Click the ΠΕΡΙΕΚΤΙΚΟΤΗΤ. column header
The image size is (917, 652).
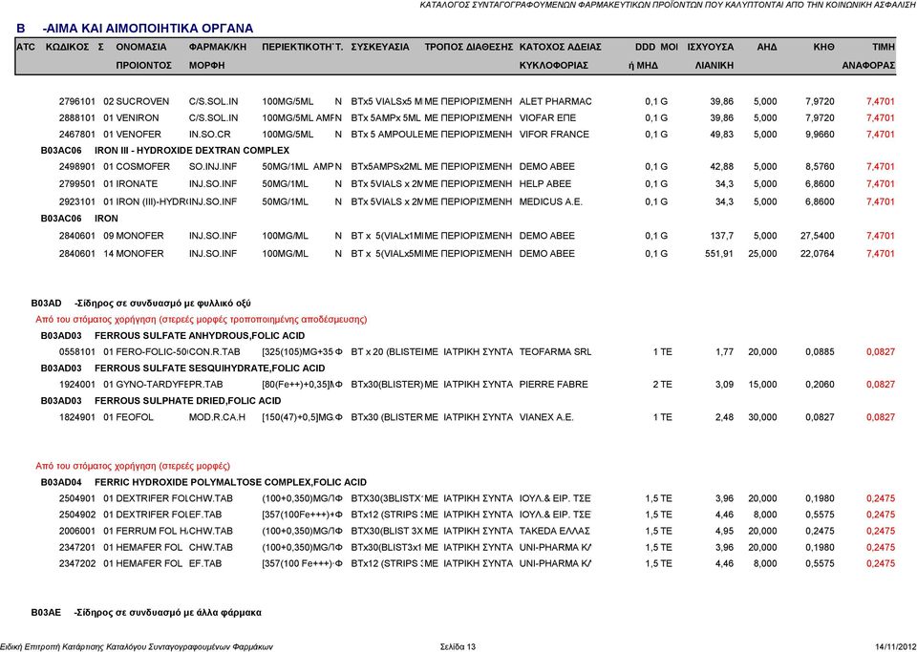click(303, 47)
